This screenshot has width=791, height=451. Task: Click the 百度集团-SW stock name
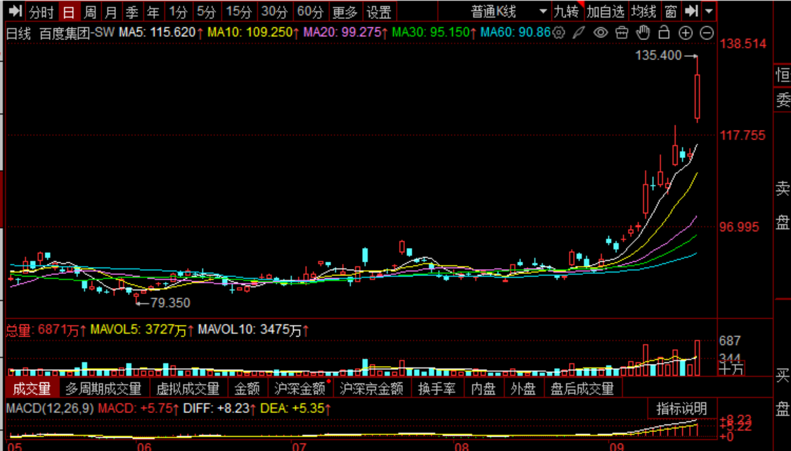point(77,33)
